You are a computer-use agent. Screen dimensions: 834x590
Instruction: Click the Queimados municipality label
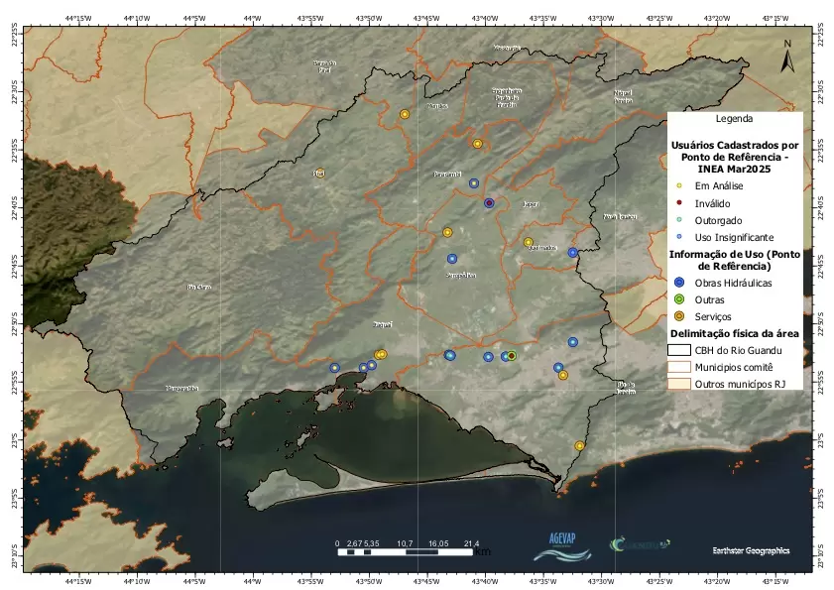tap(540, 248)
